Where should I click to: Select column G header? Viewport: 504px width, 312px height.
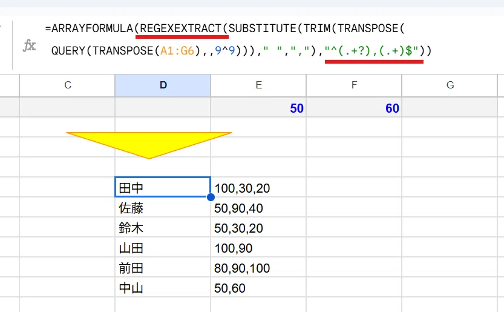(x=450, y=85)
